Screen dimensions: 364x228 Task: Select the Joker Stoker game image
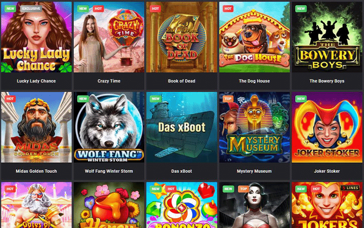point(327,127)
